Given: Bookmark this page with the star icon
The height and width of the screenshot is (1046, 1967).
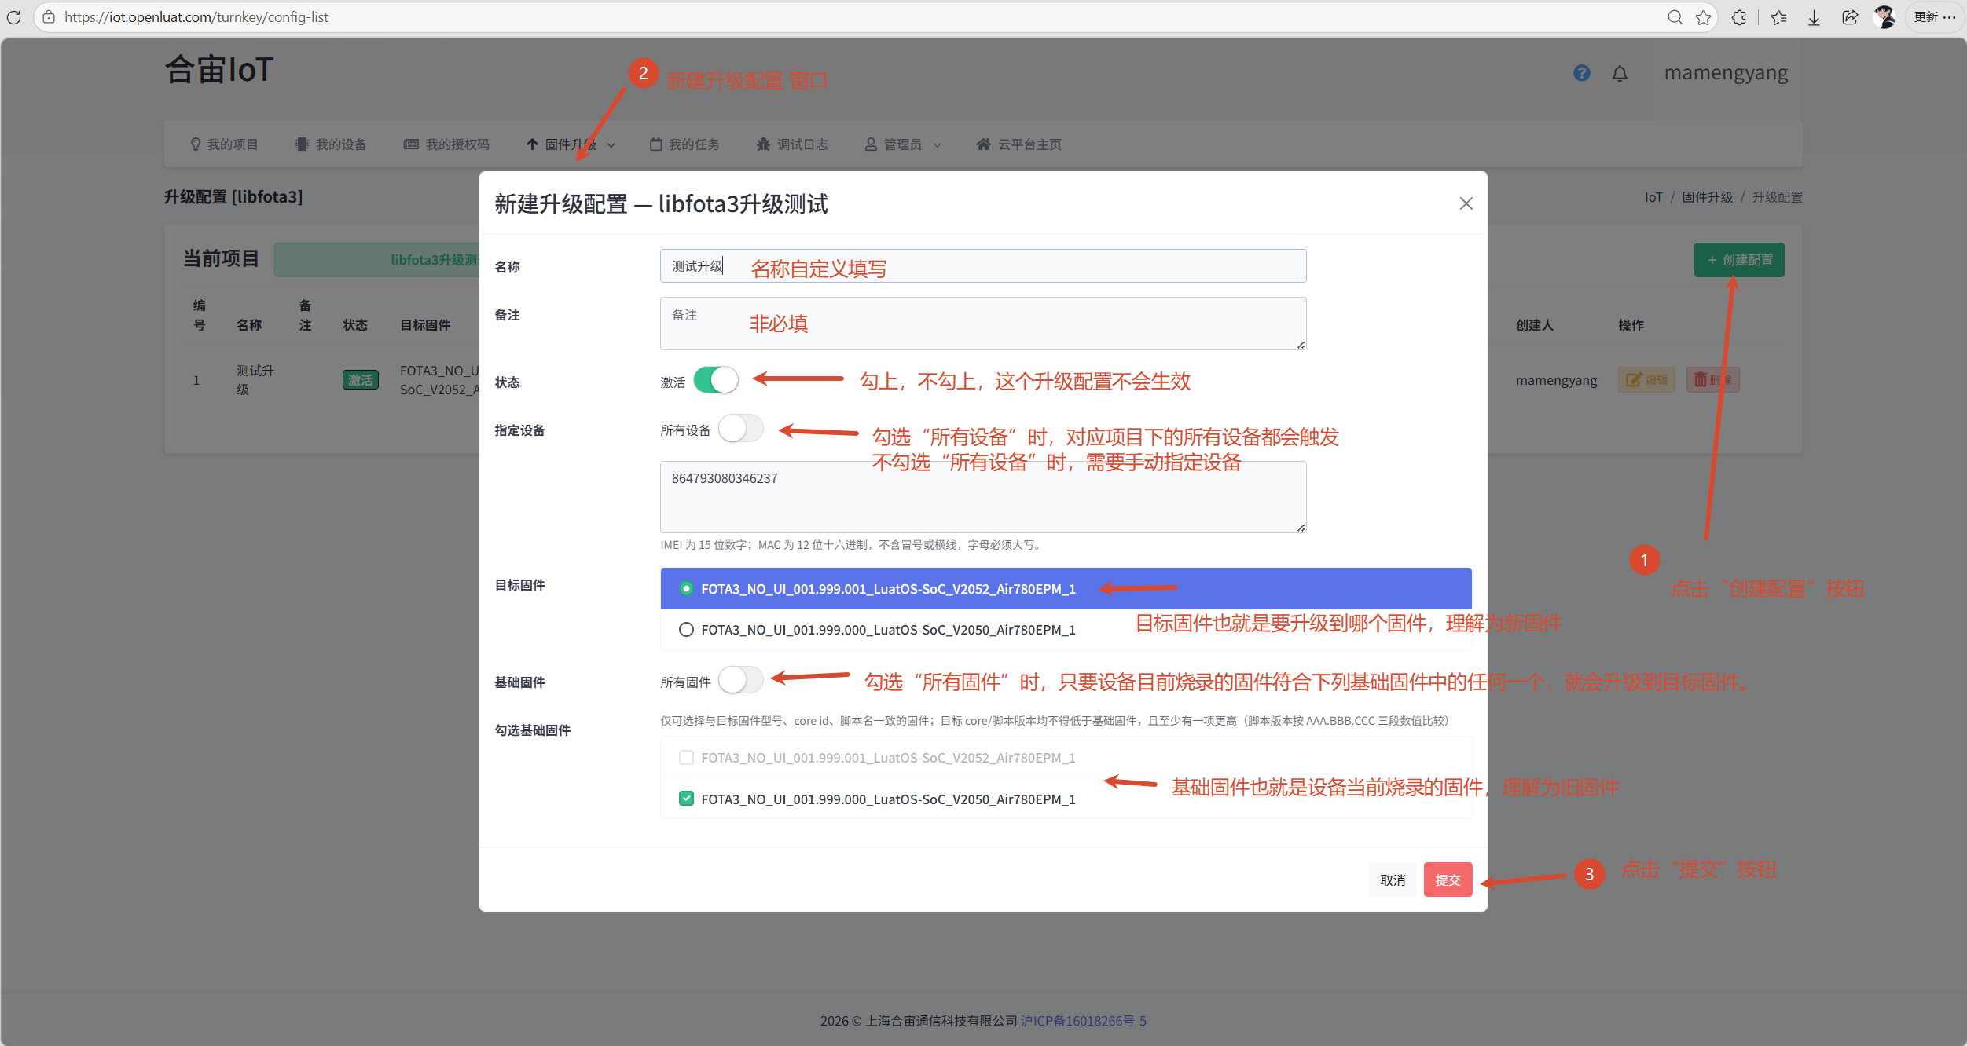Looking at the screenshot, I should 1703,17.
